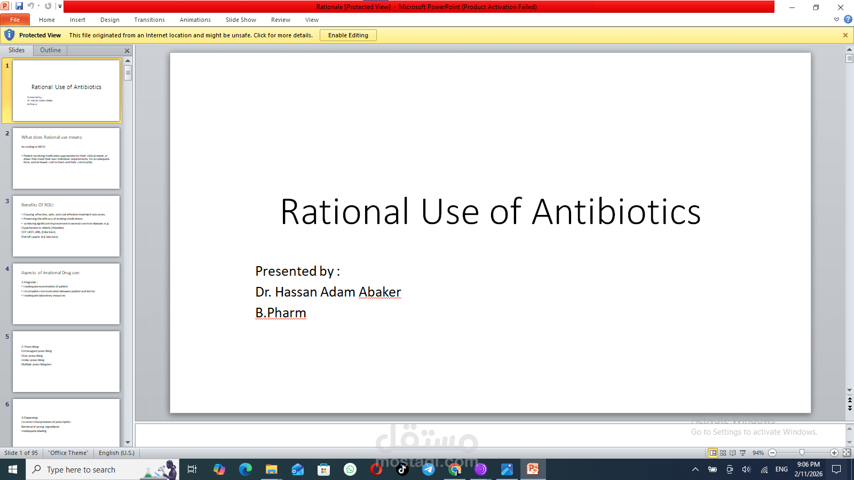Screen dimensions: 854x480
Task: Open the Animations ribbon tab
Action: [x=195, y=20]
